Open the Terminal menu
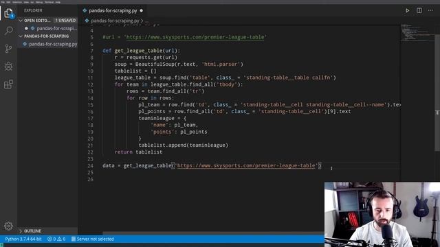 (49, 2)
